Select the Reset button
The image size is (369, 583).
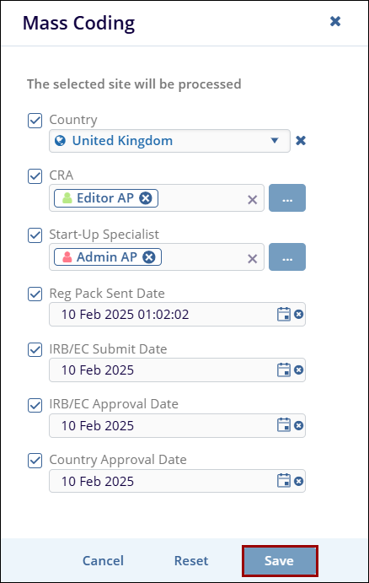click(x=191, y=561)
